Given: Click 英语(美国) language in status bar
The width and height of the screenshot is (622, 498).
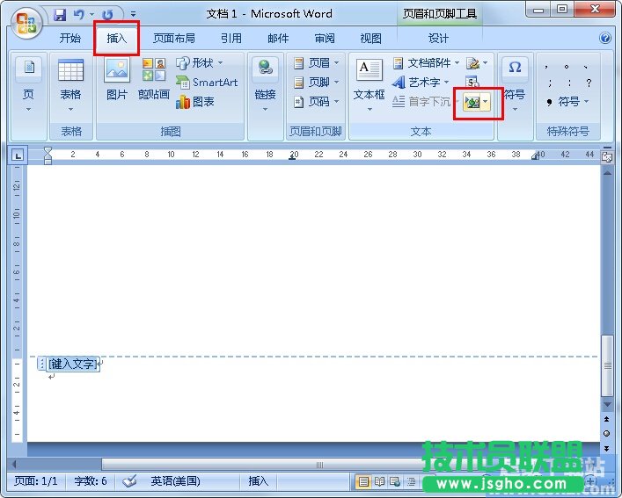Looking at the screenshot, I should [174, 481].
